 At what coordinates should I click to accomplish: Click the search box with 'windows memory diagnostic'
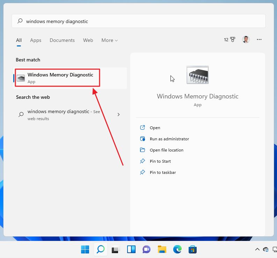tap(138, 21)
